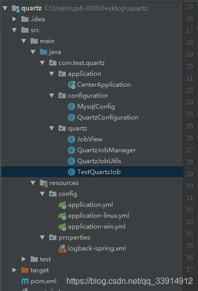Click the QuartzJobUtils class icon
The height and width of the screenshot is (291, 198).
pos(72,161)
